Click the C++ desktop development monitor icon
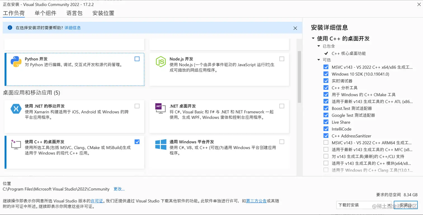Screen dimensions: 423x215 coord(16,144)
